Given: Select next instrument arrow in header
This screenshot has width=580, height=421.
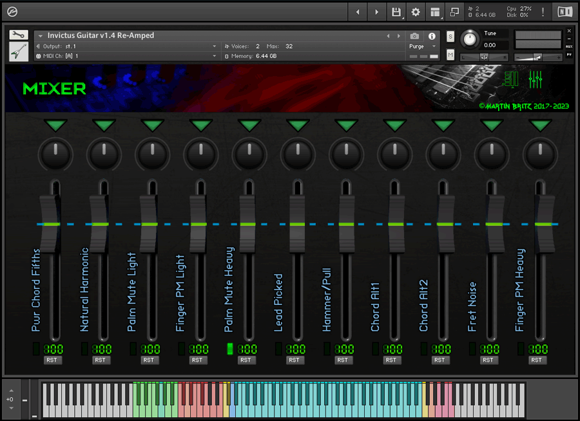Looking at the screenshot, I should point(399,36).
